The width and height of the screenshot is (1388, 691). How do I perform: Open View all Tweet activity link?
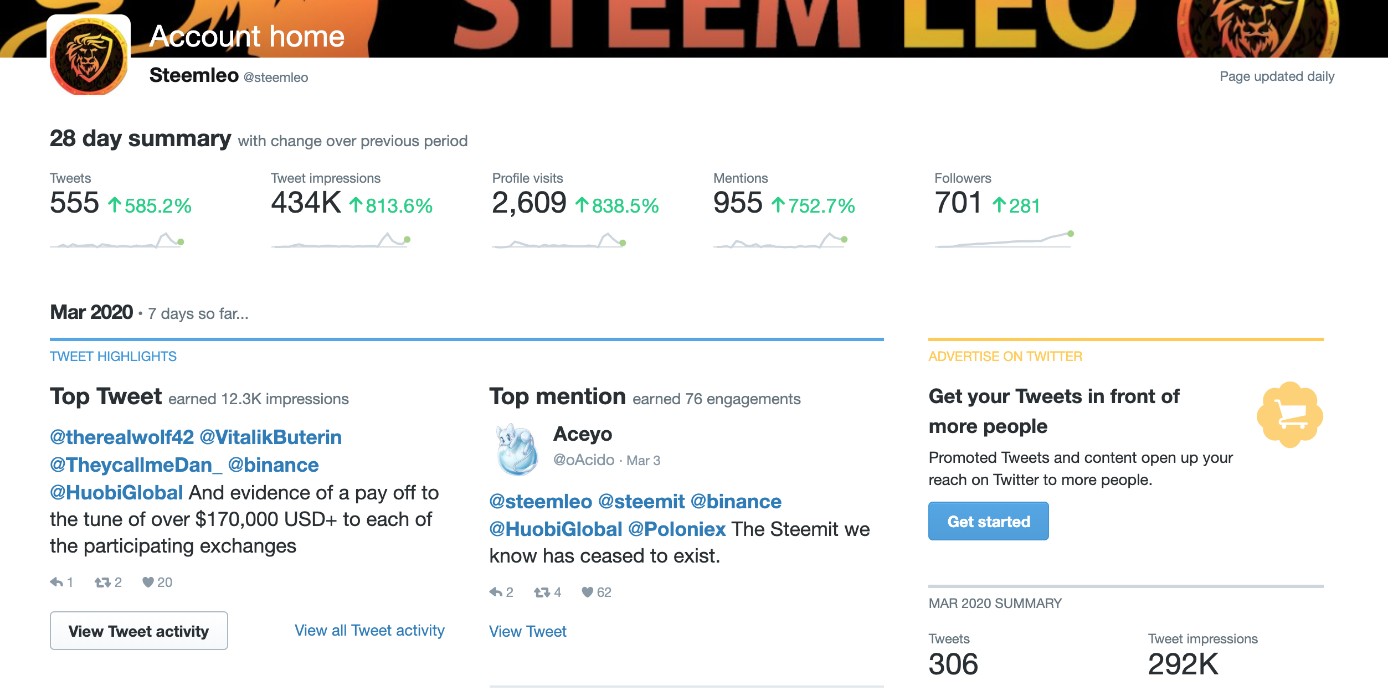click(x=369, y=630)
